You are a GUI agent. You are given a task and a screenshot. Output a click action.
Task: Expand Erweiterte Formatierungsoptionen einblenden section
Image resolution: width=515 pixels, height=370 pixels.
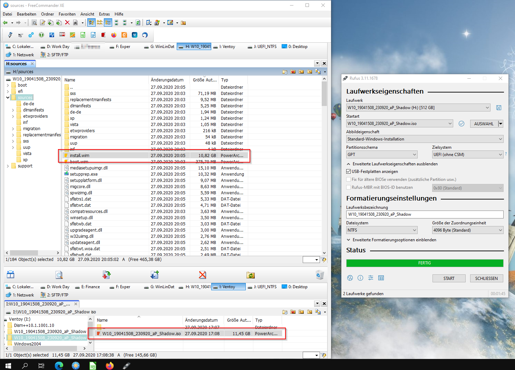(x=348, y=240)
